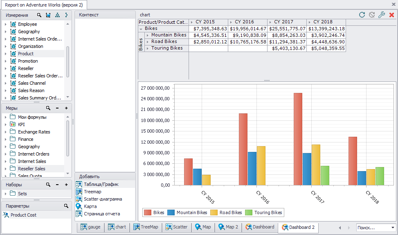Add a Таблица/График item
Viewport: 398px width, 235px height.
click(97, 184)
